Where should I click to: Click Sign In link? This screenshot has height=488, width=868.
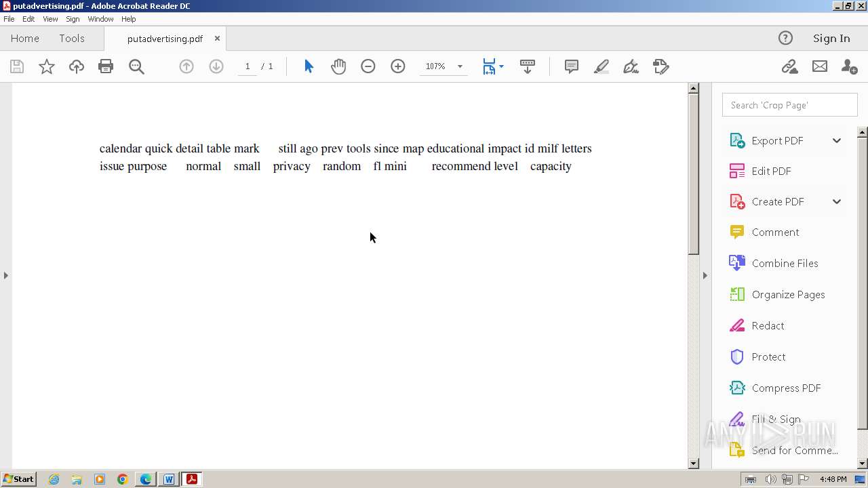pyautogui.click(x=831, y=38)
